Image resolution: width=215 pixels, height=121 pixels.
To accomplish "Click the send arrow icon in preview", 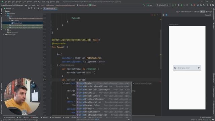I will tap(199, 68).
